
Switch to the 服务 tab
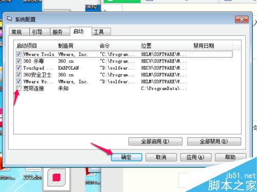[x=60, y=32]
